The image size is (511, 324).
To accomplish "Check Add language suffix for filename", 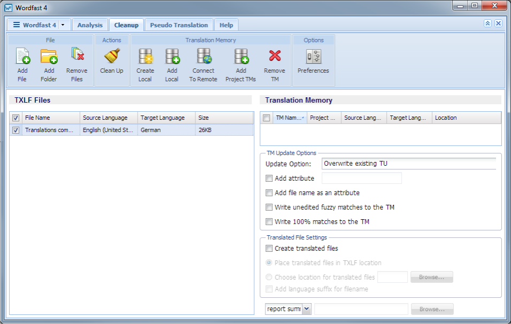I will click(269, 289).
